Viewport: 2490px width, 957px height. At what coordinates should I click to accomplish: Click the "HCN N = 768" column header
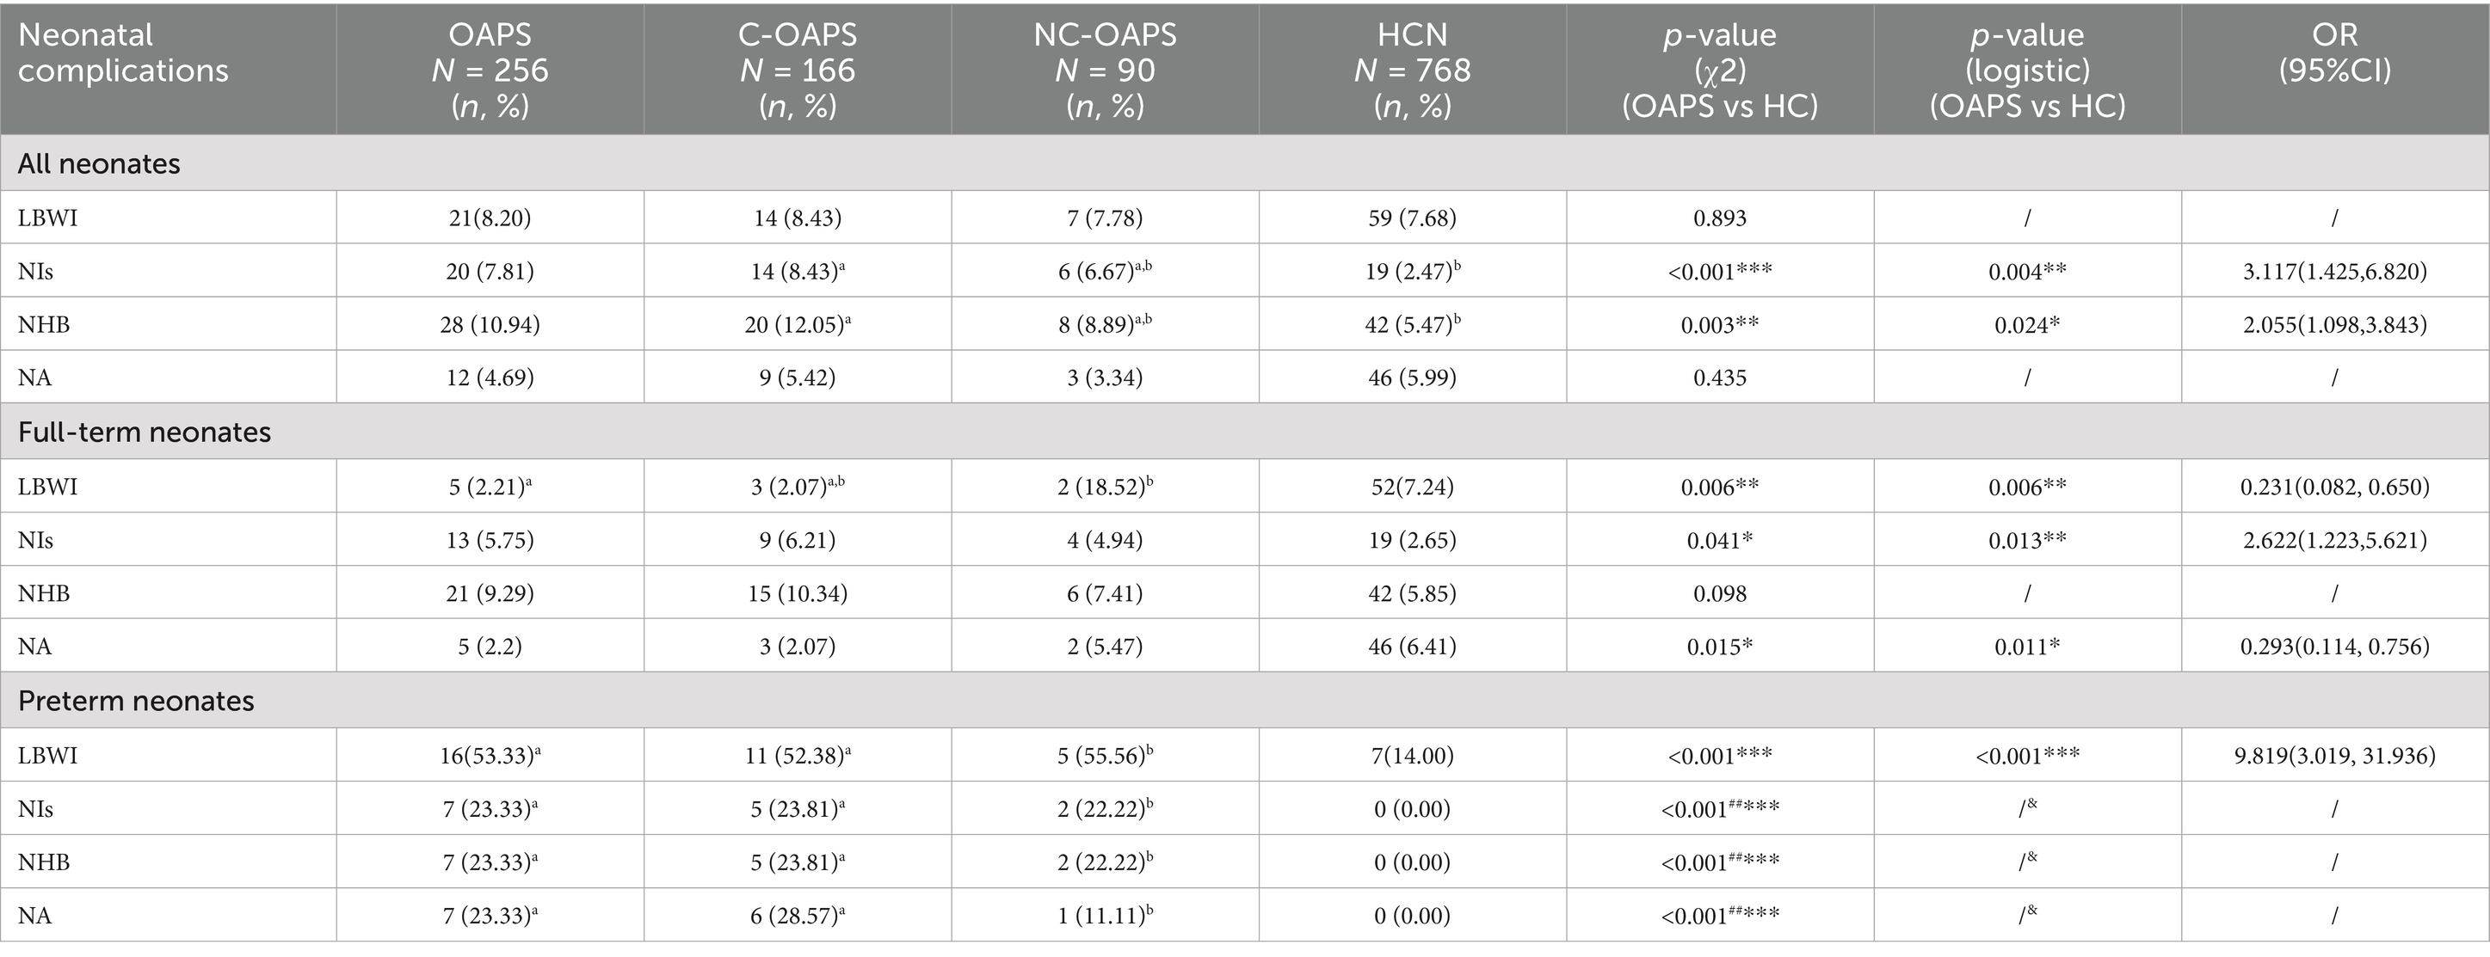[1412, 70]
